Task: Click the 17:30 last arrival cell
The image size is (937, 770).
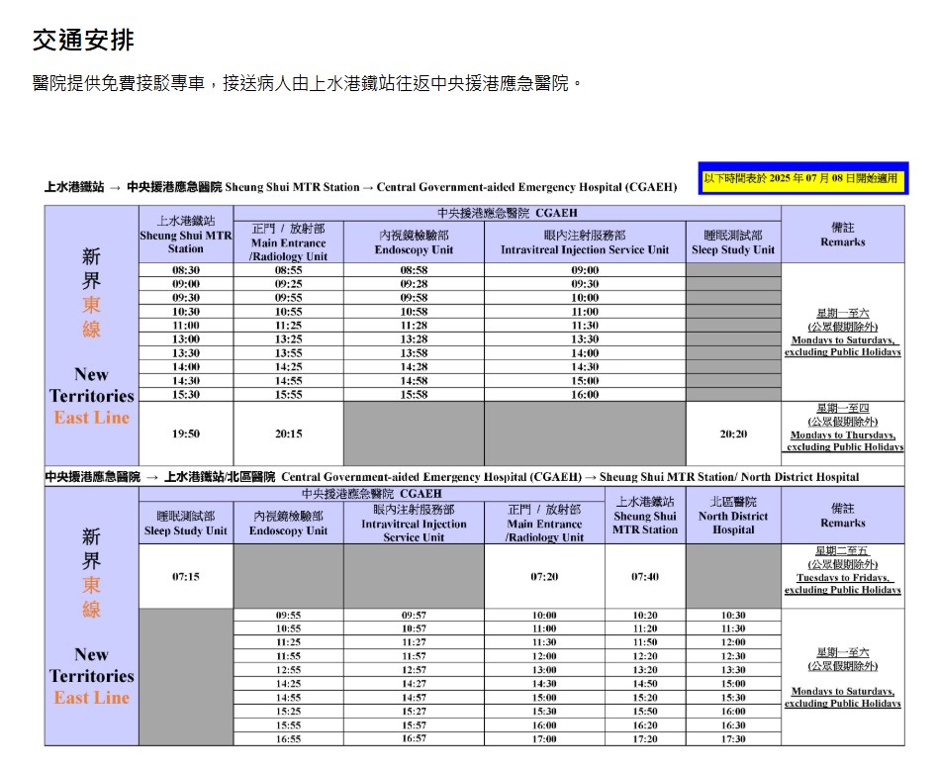Action: click(733, 739)
